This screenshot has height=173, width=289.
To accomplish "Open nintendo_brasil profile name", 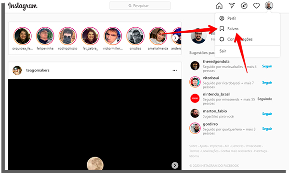I will [x=217, y=94].
